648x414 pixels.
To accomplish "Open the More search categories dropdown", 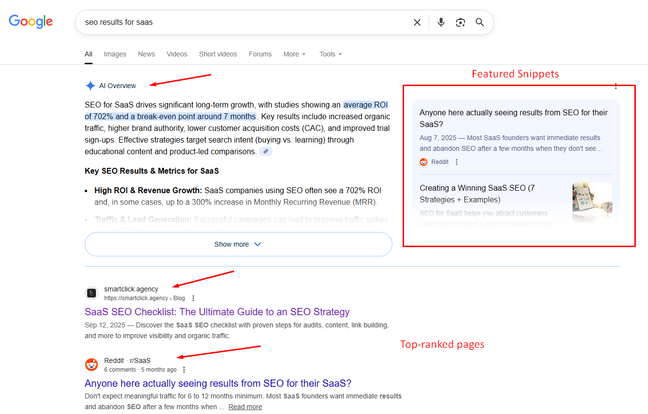I will pyautogui.click(x=294, y=54).
